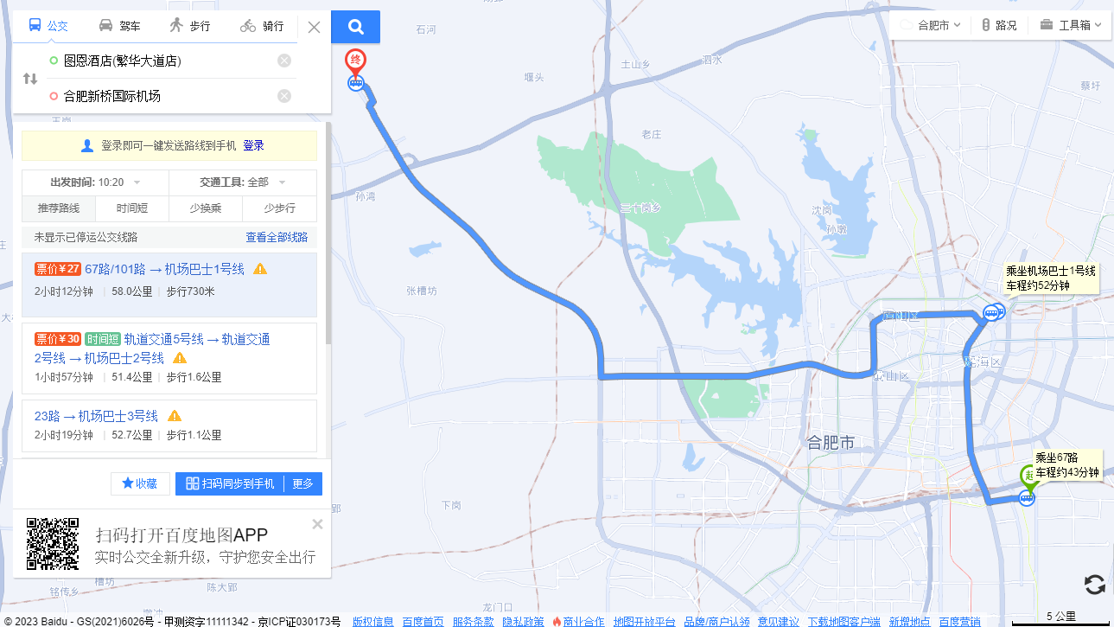This screenshot has height=627, width=1114.
Task: Click the refresh icon at map corner
Action: point(1095,585)
